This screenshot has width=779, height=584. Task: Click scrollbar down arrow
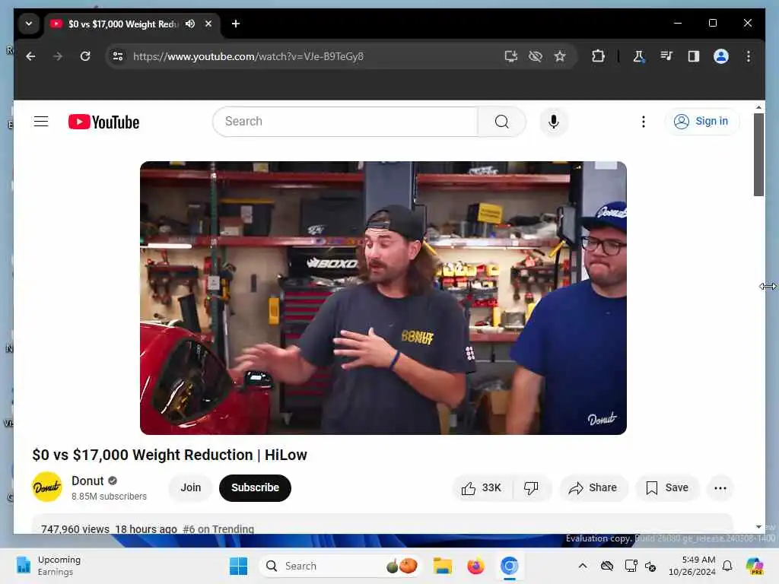(x=758, y=527)
